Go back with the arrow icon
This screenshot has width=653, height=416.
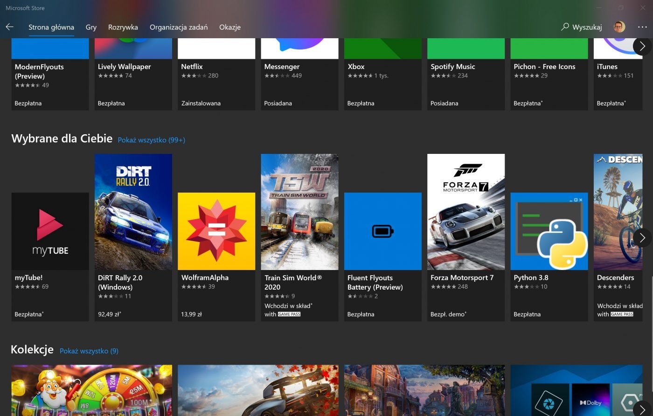tap(9, 27)
